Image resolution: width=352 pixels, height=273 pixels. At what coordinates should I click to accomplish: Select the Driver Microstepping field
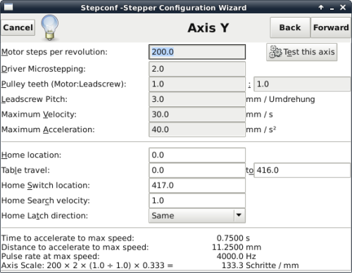[x=197, y=69]
